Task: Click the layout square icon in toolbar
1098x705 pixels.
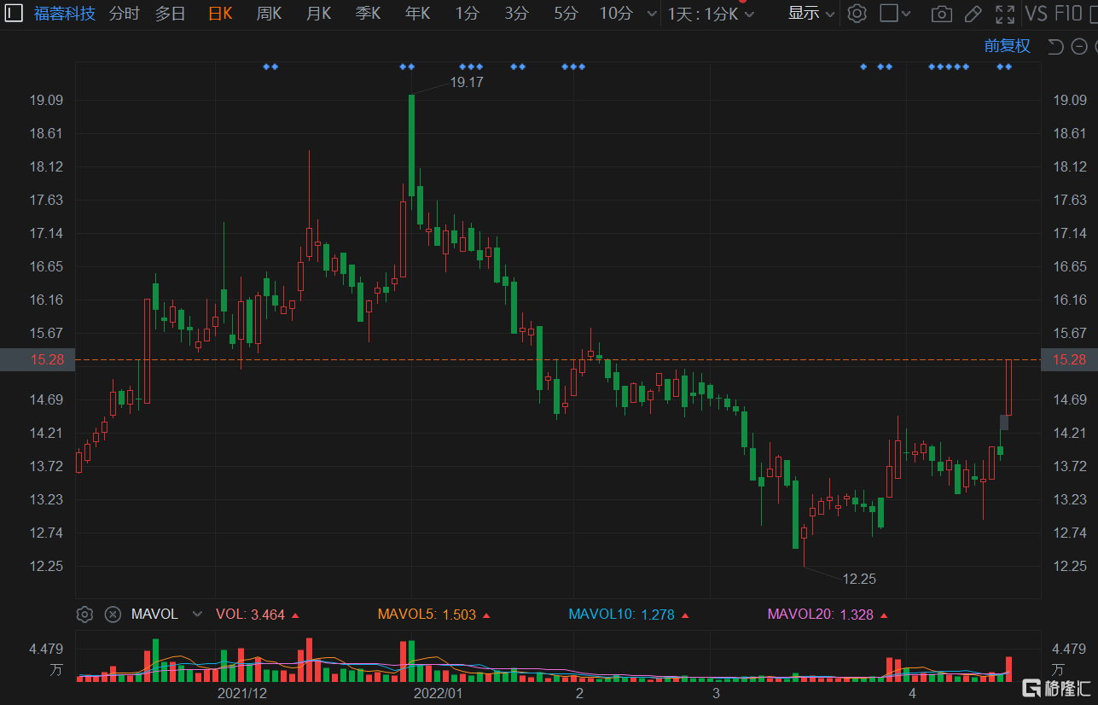Action: (889, 14)
